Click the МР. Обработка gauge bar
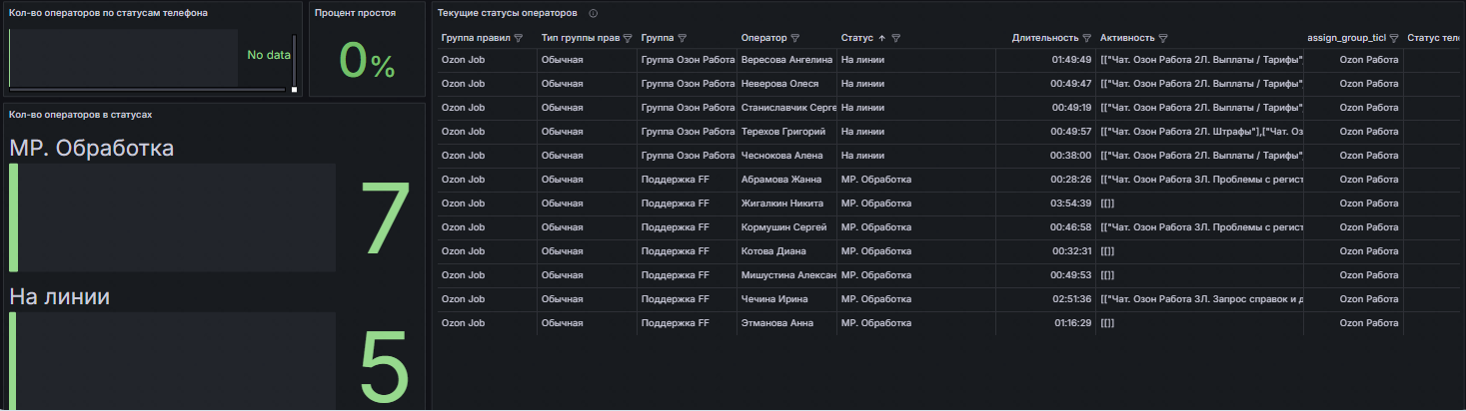The image size is (1466, 411). pyautogui.click(x=172, y=217)
